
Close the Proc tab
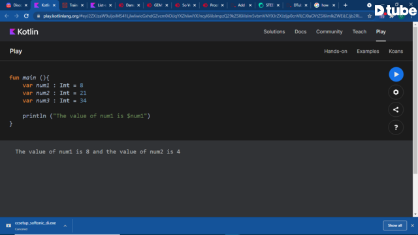(222, 5)
